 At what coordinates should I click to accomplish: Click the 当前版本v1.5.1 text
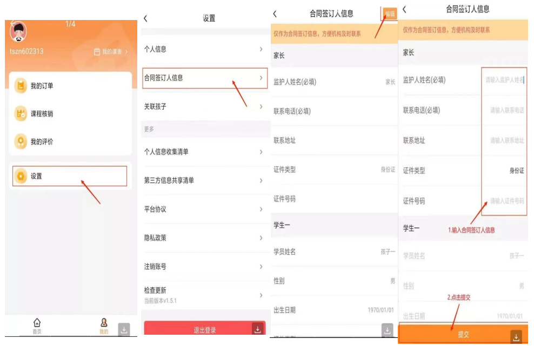click(x=160, y=301)
